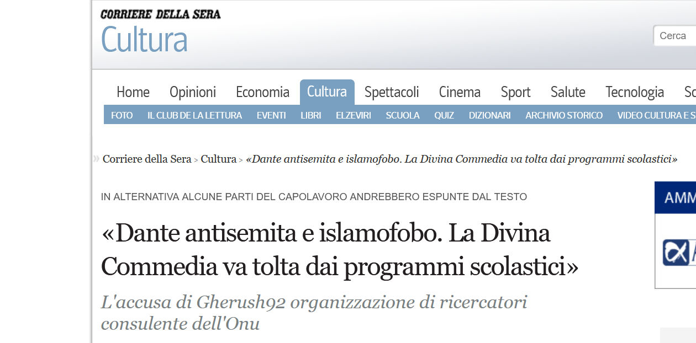Open the SCUOLA submenu link

(x=403, y=115)
